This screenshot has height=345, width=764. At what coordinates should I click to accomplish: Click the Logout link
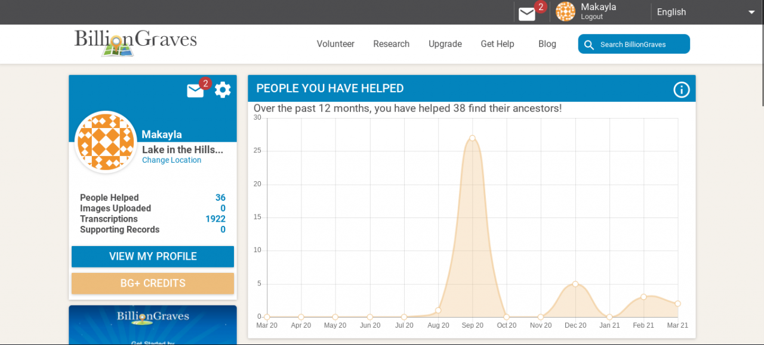pyautogui.click(x=592, y=17)
